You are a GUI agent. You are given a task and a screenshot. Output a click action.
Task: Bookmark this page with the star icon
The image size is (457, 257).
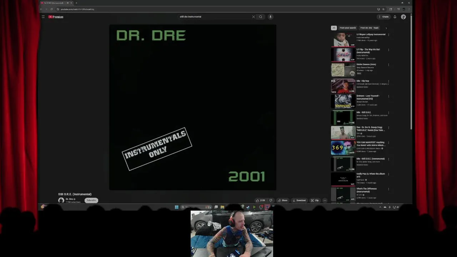383,9
